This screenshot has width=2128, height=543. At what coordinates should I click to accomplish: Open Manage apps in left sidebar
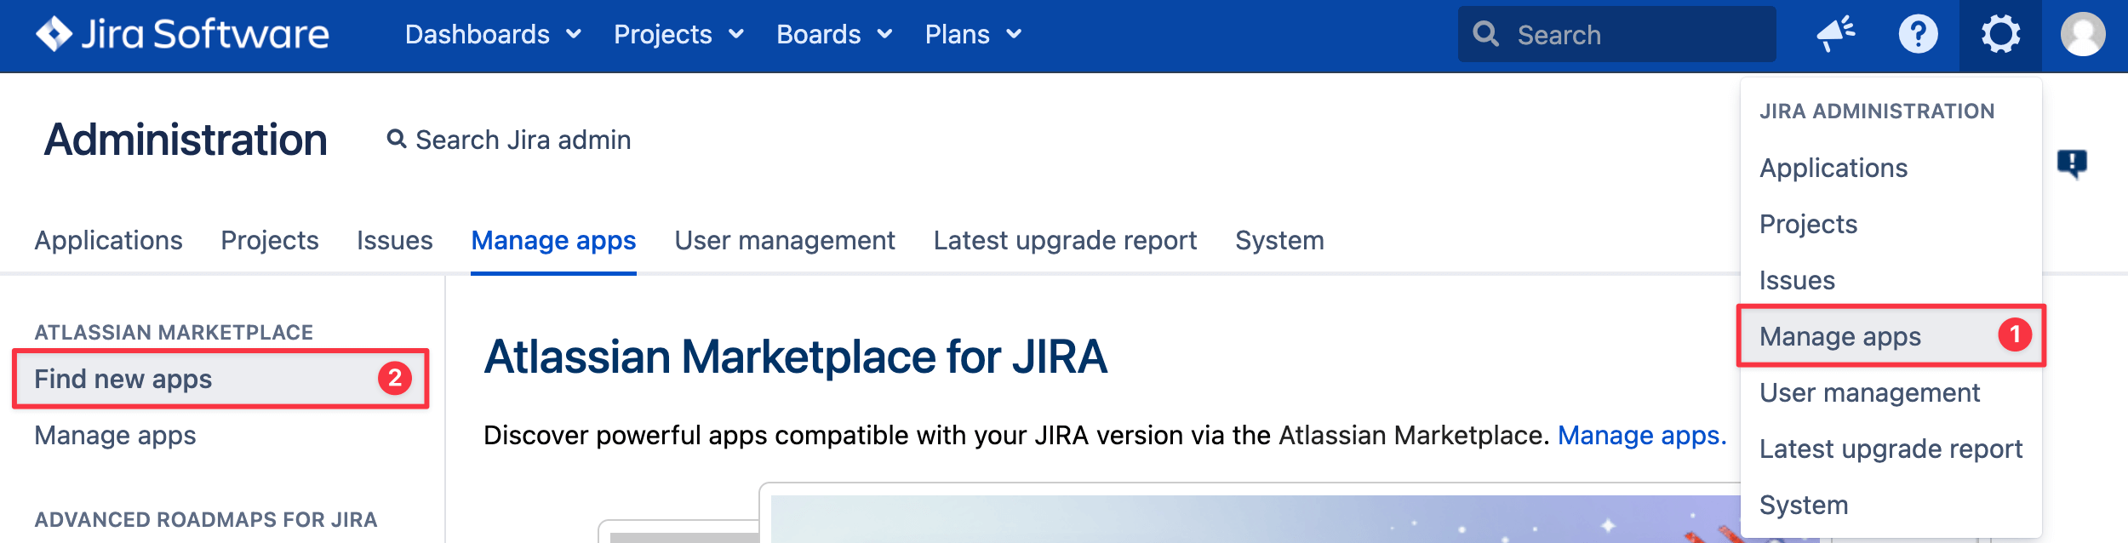tap(115, 436)
